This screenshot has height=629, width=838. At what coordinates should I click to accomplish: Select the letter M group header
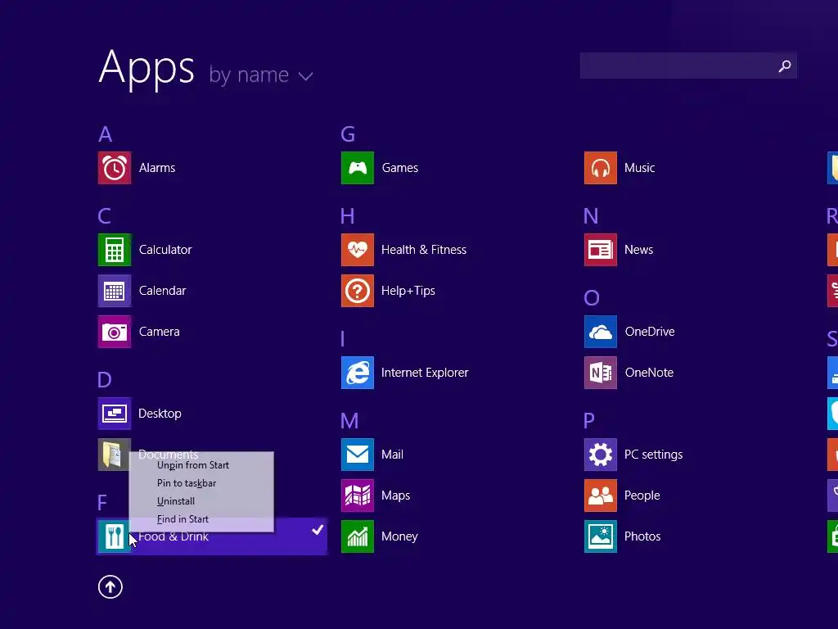pyautogui.click(x=349, y=421)
